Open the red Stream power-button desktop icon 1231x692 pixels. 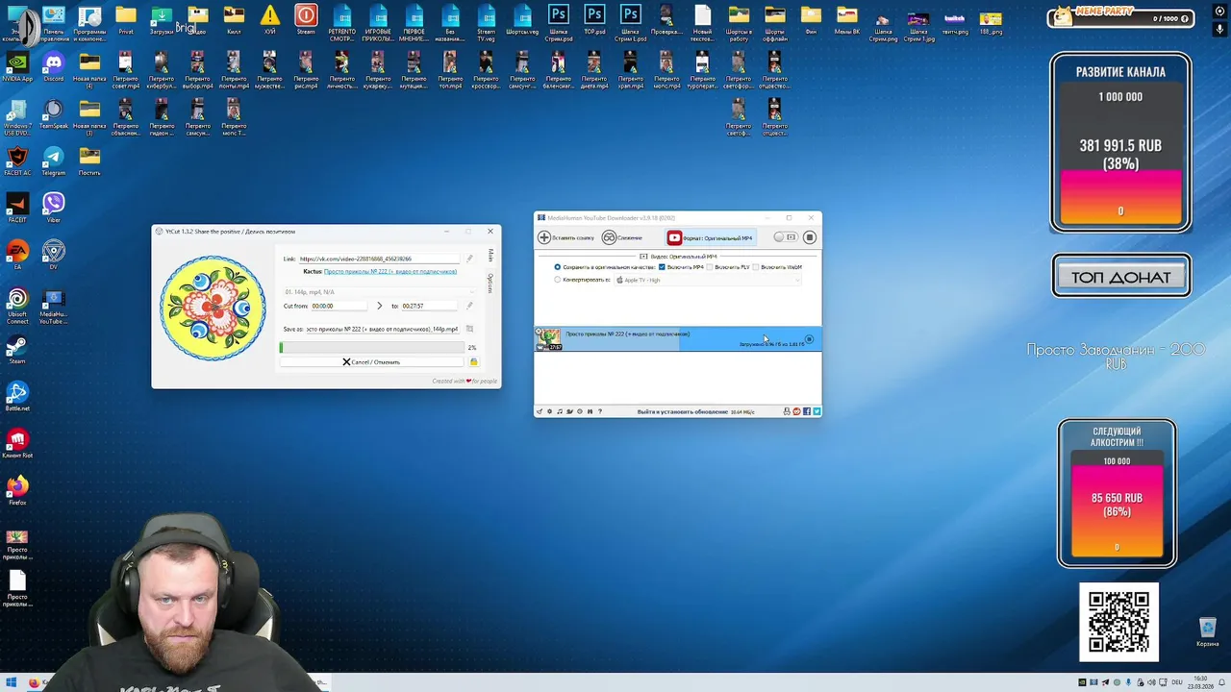(306, 20)
